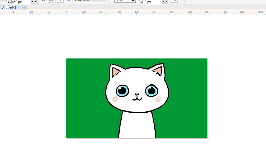Increase page height with the up arrow
This screenshot has width=266, height=150.
pos(36,2)
